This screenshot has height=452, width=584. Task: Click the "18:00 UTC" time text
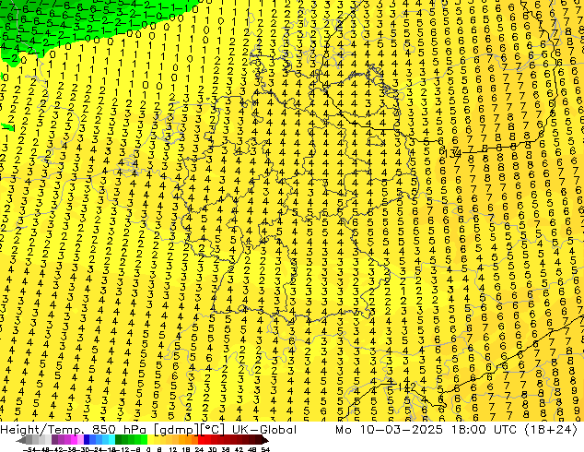pyautogui.click(x=485, y=430)
